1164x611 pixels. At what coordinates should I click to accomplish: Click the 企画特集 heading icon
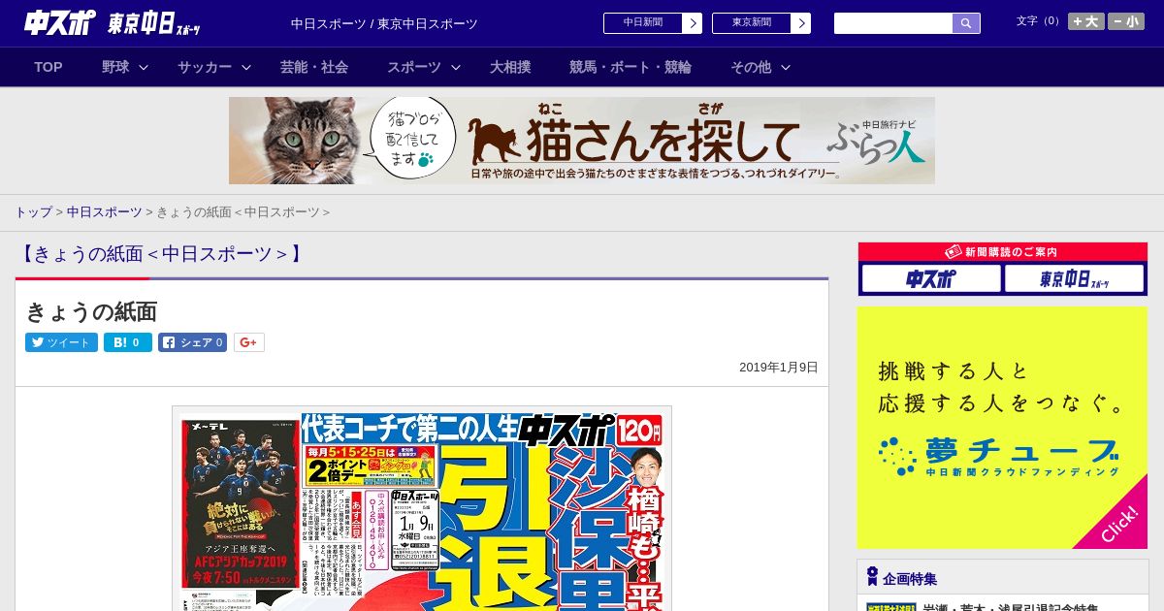point(872,577)
